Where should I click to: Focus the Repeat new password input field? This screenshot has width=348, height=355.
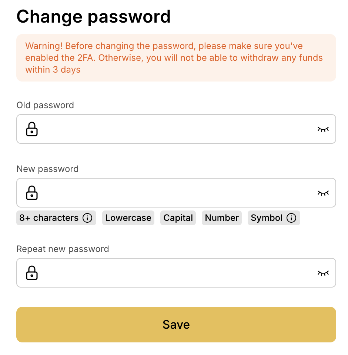[x=176, y=273]
